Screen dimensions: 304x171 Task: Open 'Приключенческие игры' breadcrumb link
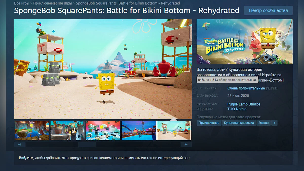click(x=52, y=3)
